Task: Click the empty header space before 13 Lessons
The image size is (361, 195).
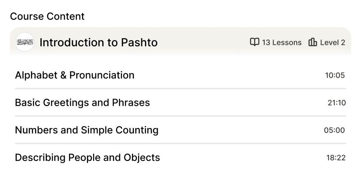Action: click(x=202, y=42)
